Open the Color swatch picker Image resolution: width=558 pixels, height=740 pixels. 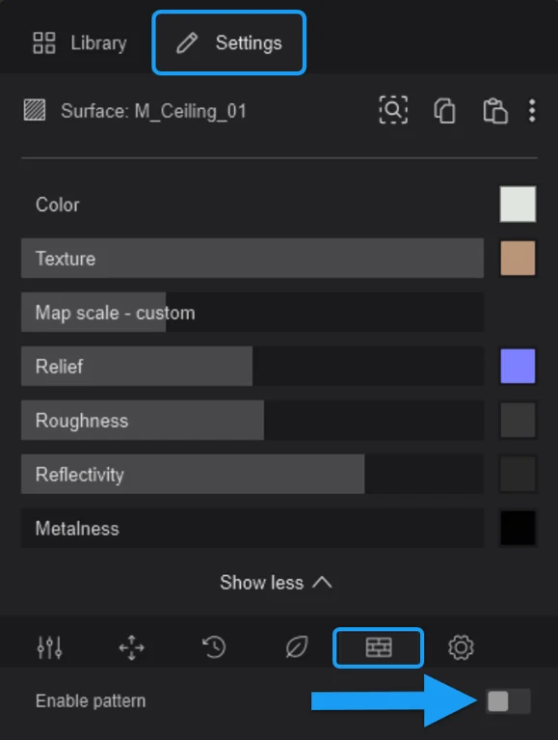(x=518, y=204)
